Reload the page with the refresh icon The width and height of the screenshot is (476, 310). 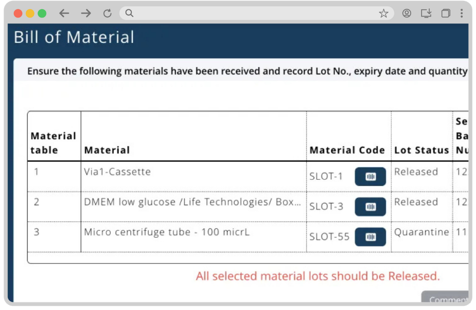(107, 13)
